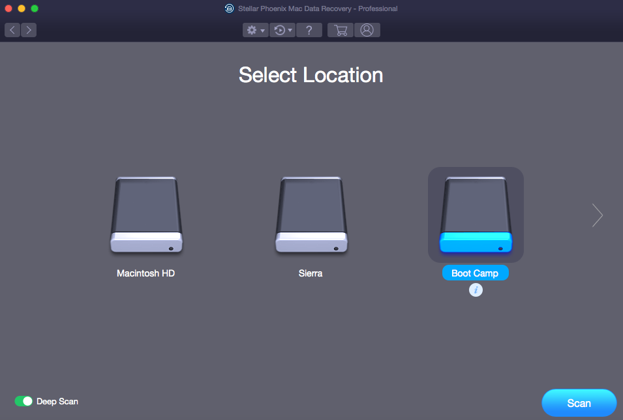Open help with the question mark icon
The width and height of the screenshot is (623, 420).
pyautogui.click(x=309, y=30)
